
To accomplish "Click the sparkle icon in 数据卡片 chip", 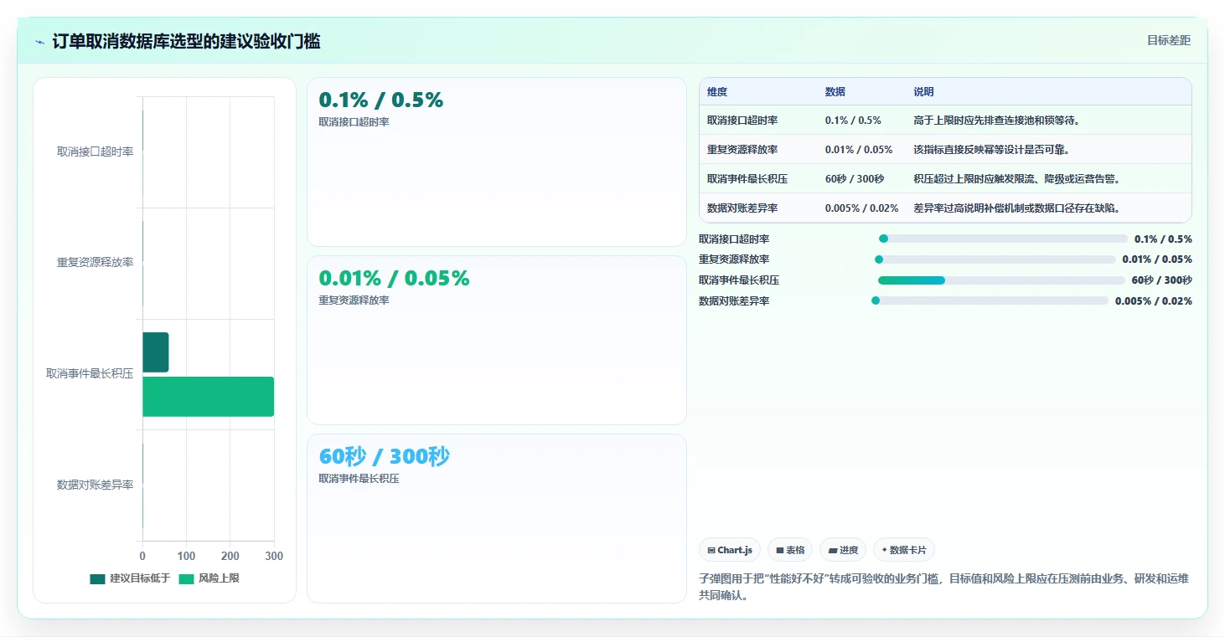I will (x=884, y=551).
